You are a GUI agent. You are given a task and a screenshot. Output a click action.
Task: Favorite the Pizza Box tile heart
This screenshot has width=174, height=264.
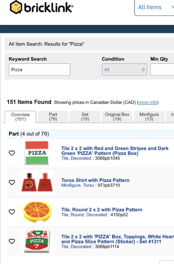tap(12, 153)
